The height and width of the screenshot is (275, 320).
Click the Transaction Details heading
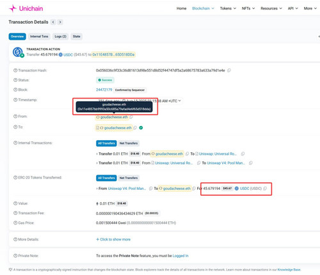tap(28, 22)
